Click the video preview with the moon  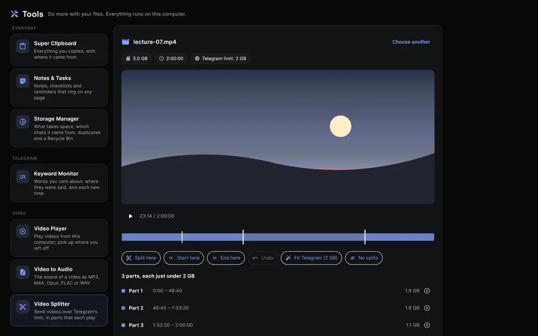[278, 137]
